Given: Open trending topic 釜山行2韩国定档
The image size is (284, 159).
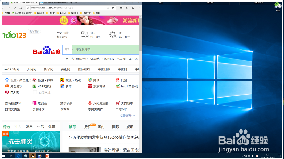Looking at the screenshot, I should pos(77,59).
